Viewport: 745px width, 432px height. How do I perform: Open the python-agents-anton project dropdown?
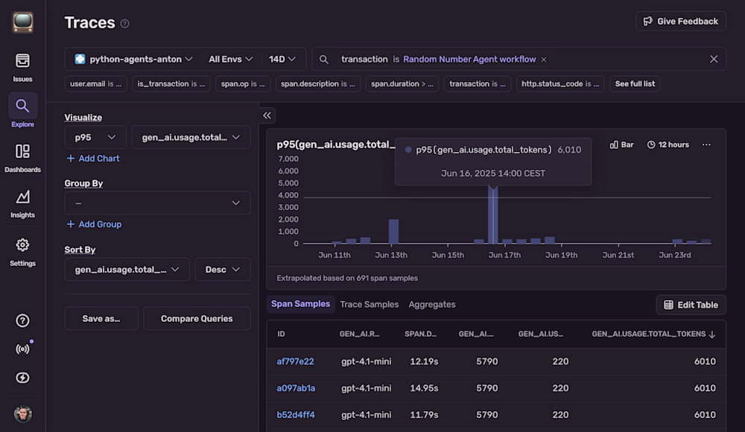coord(133,59)
